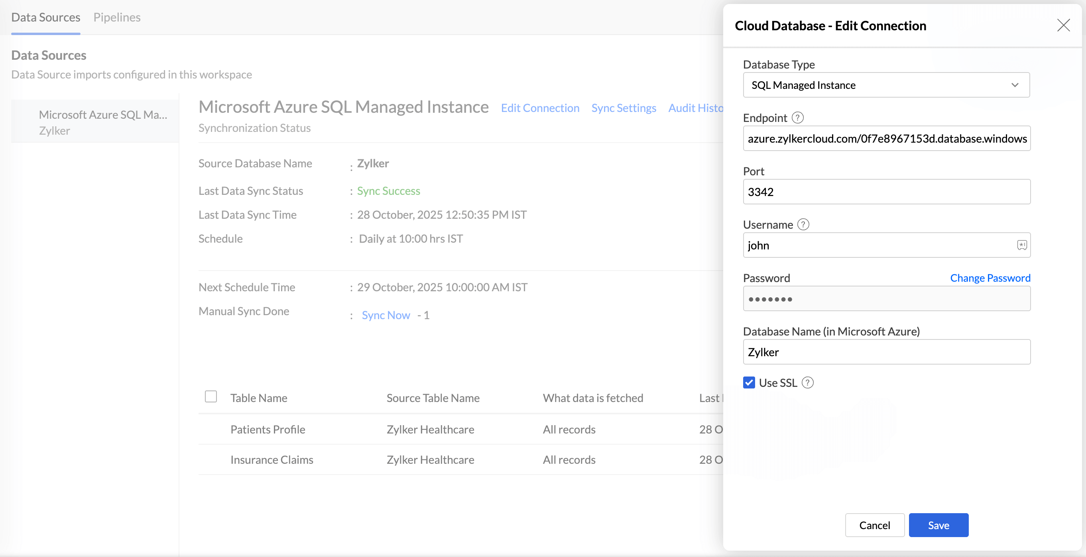Click the Save button

(x=938, y=525)
